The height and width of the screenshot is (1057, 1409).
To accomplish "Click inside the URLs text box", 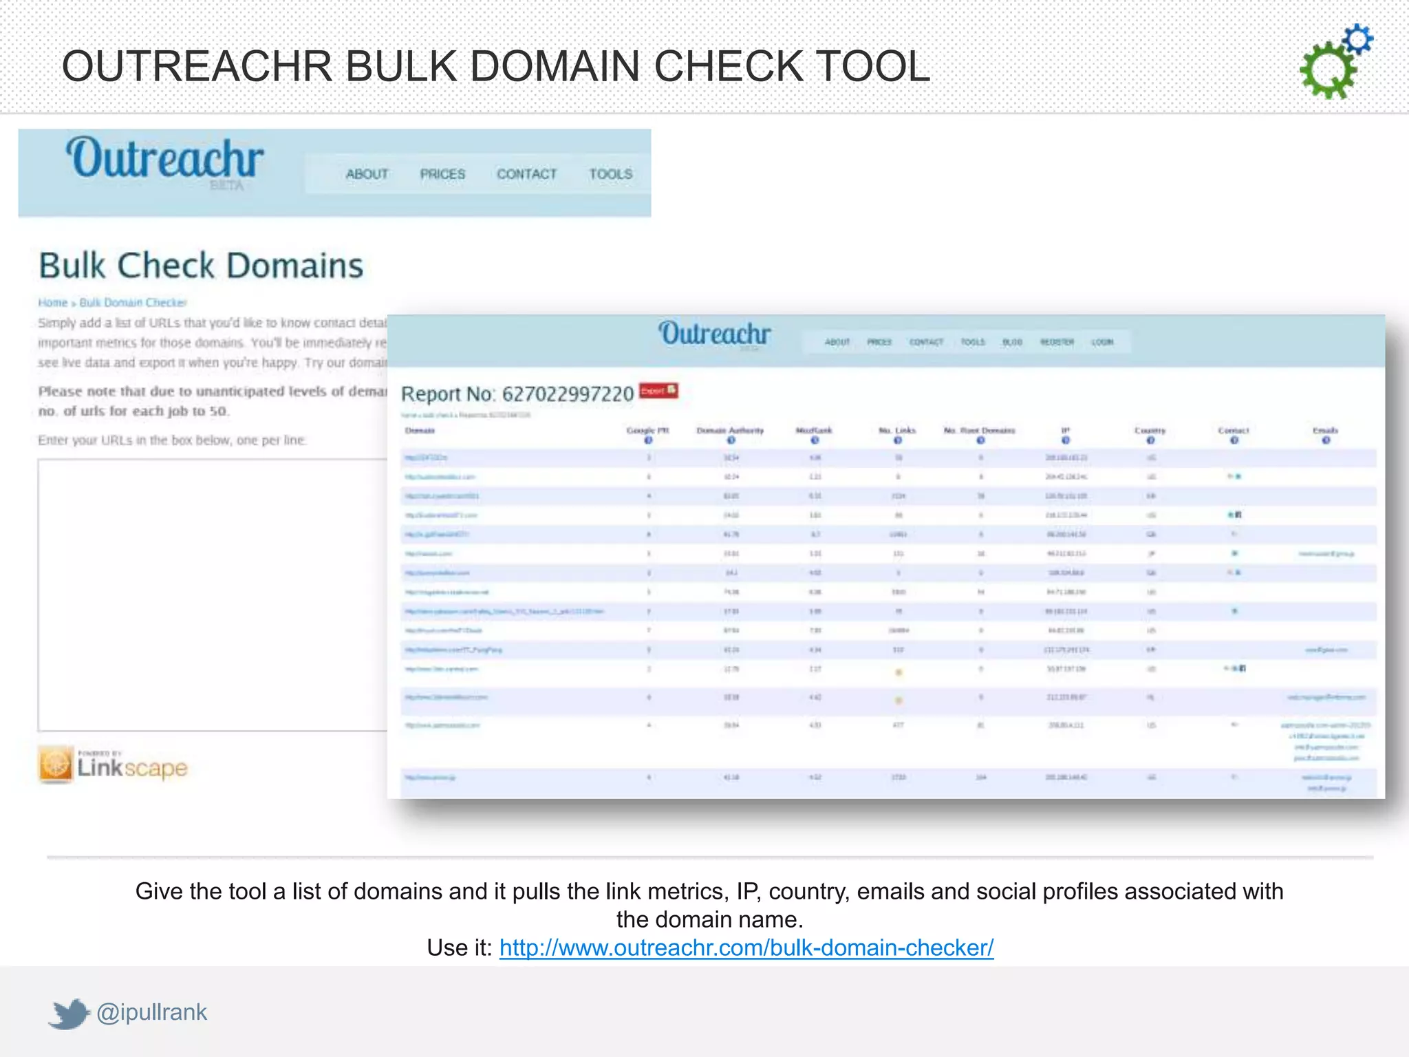I will pyautogui.click(x=213, y=595).
